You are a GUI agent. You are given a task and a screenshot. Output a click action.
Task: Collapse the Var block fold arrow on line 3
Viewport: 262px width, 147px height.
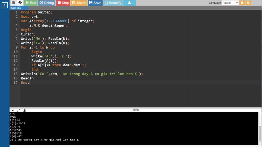[19, 21]
